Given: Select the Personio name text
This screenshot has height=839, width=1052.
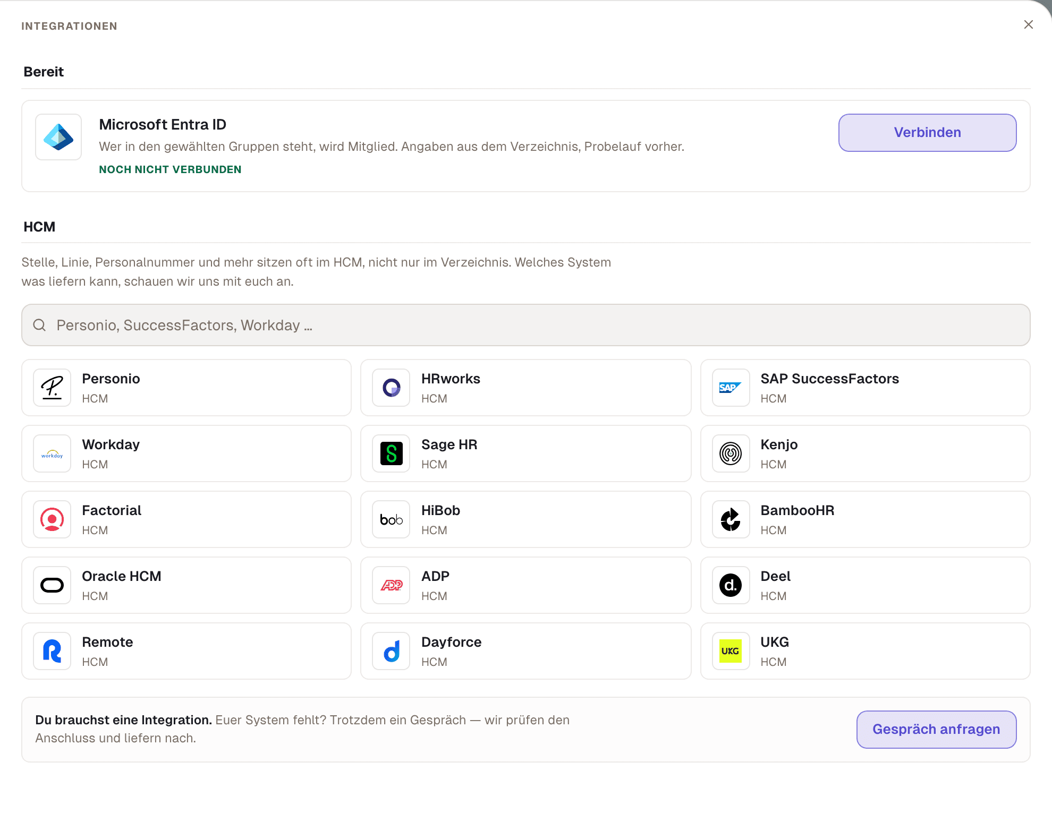Looking at the screenshot, I should 111,379.
